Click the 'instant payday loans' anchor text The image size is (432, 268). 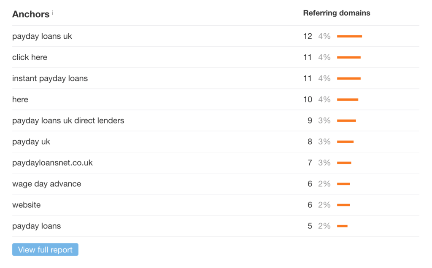[x=50, y=78]
